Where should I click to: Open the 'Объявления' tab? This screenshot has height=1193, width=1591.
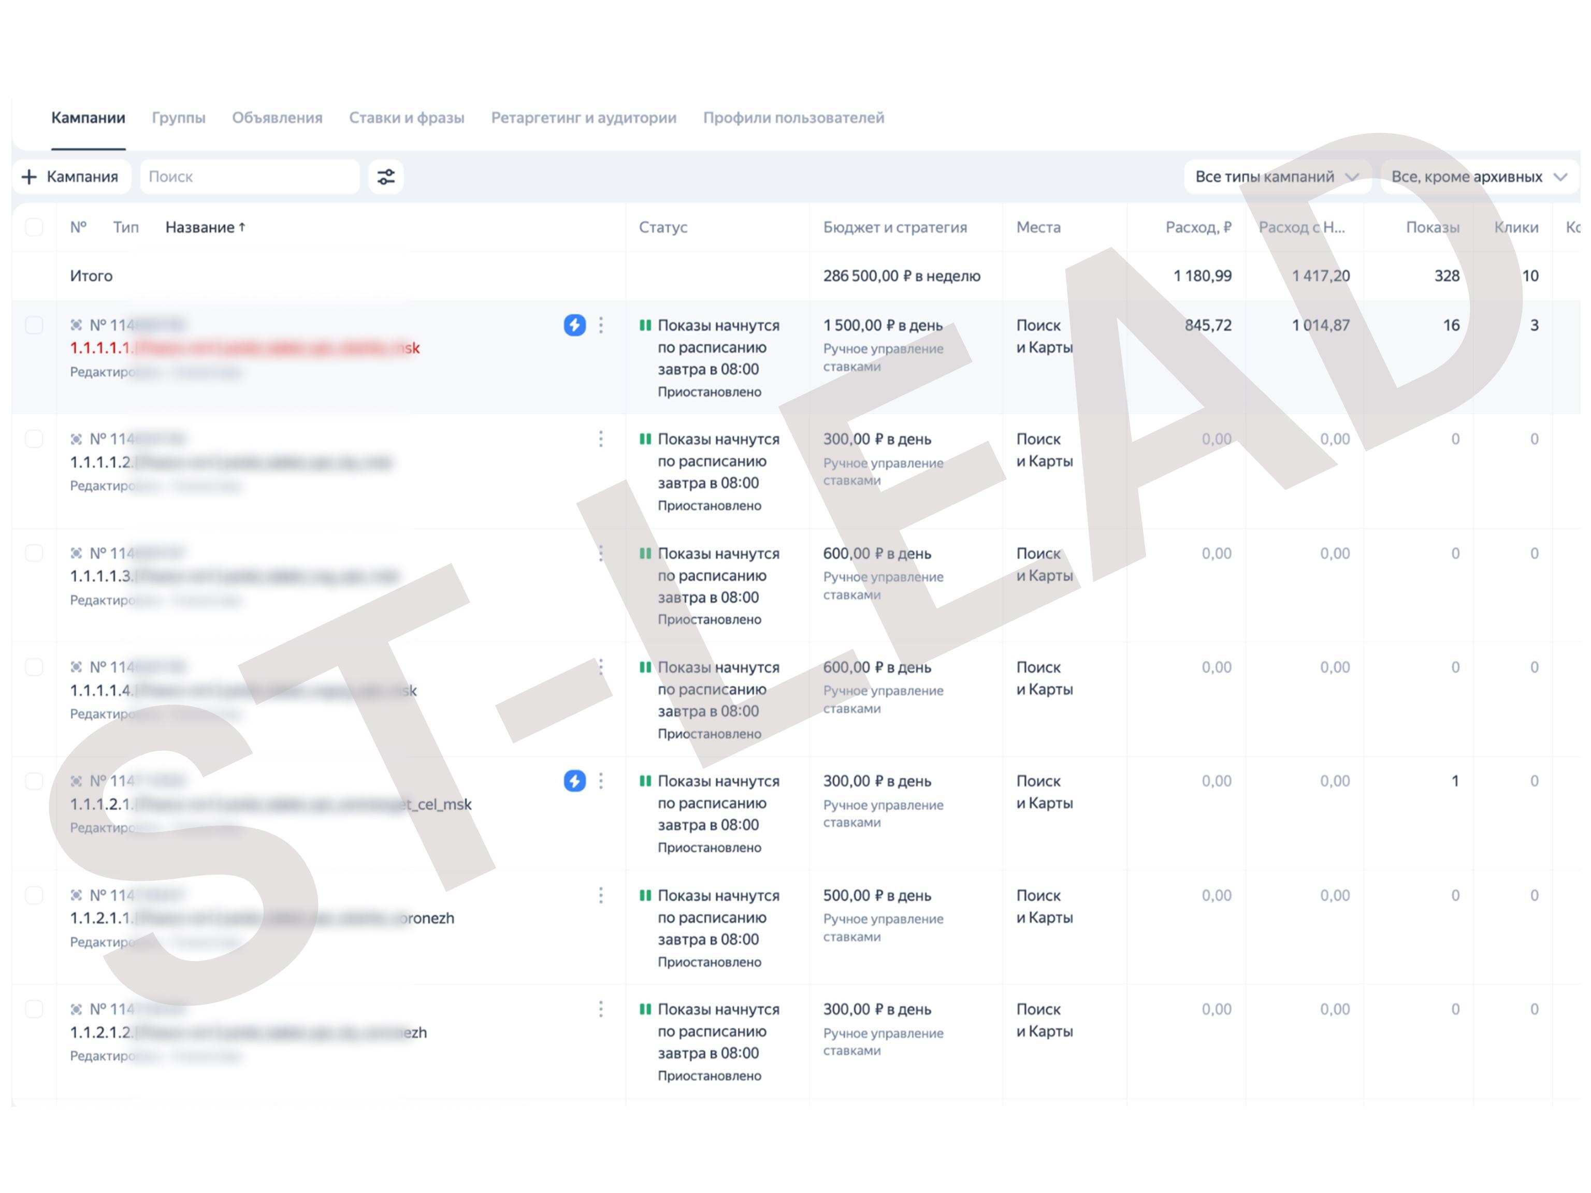point(277,117)
